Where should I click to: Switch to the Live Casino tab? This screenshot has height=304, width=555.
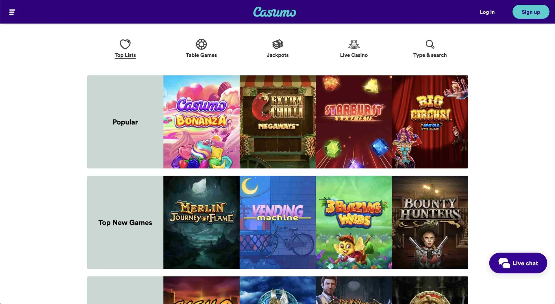pos(354,55)
